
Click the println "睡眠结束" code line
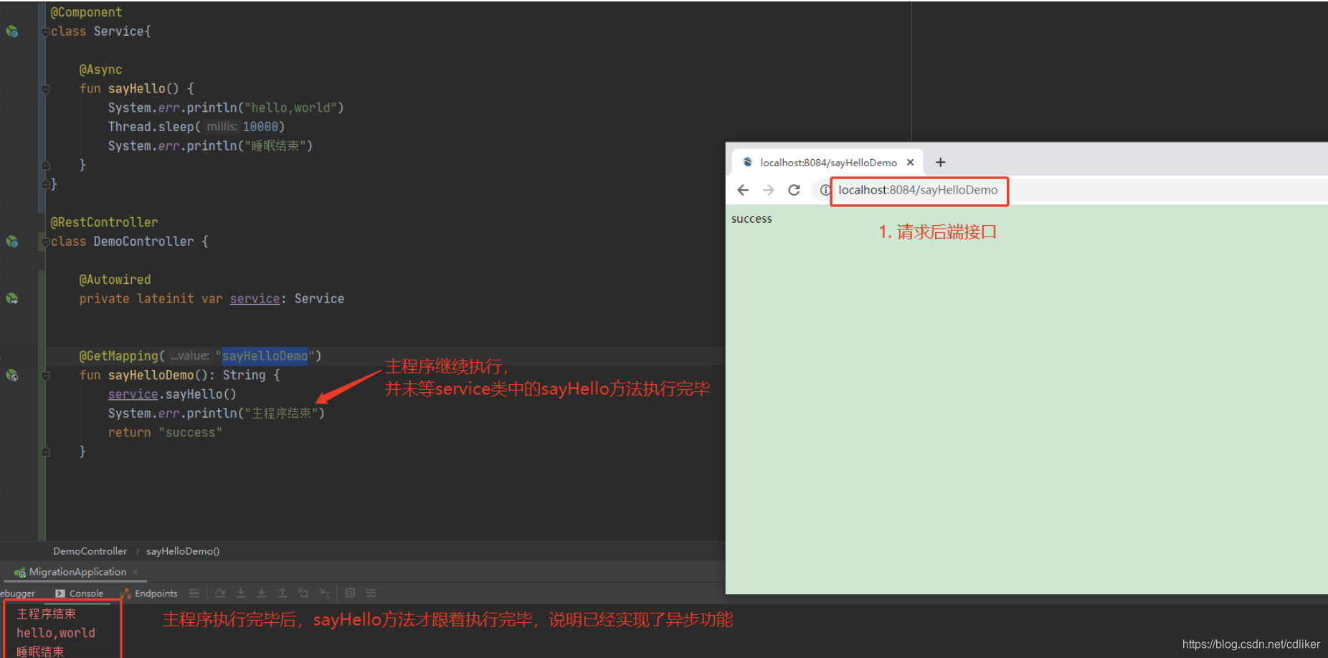[210, 146]
